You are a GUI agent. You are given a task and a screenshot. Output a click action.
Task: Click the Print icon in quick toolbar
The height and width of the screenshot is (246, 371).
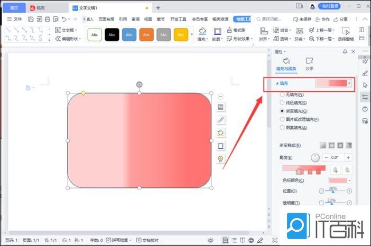(x=48, y=19)
